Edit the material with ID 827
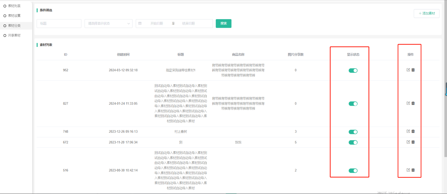 pos(408,103)
